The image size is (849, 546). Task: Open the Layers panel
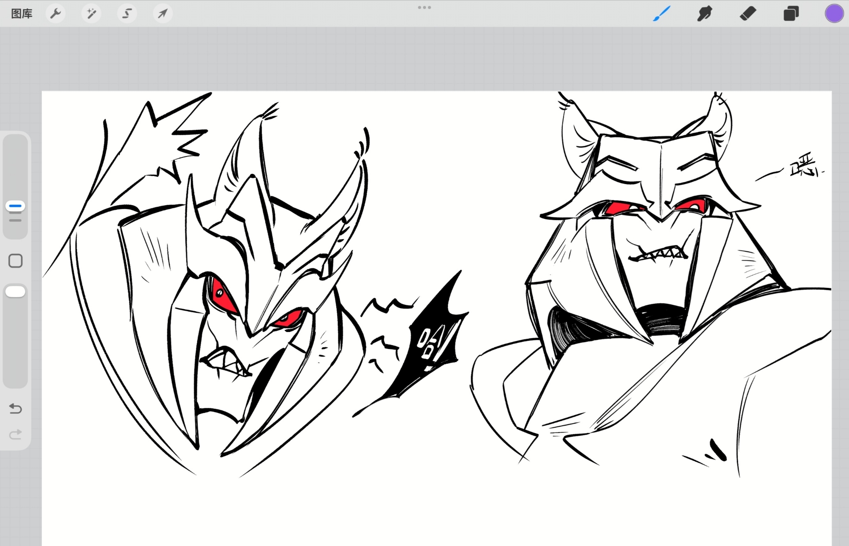click(791, 14)
